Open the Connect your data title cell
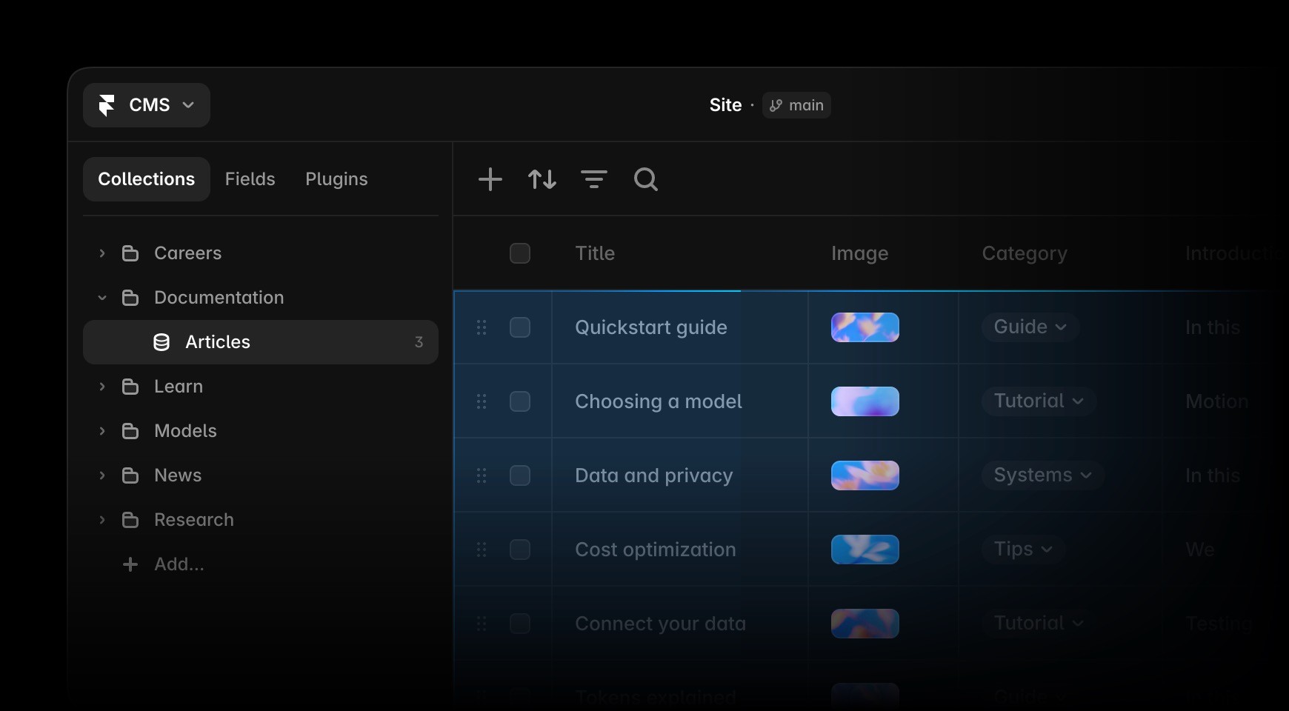The image size is (1289, 711). tap(680, 624)
